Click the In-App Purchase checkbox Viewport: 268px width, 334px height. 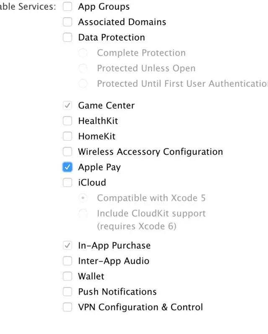(x=67, y=245)
